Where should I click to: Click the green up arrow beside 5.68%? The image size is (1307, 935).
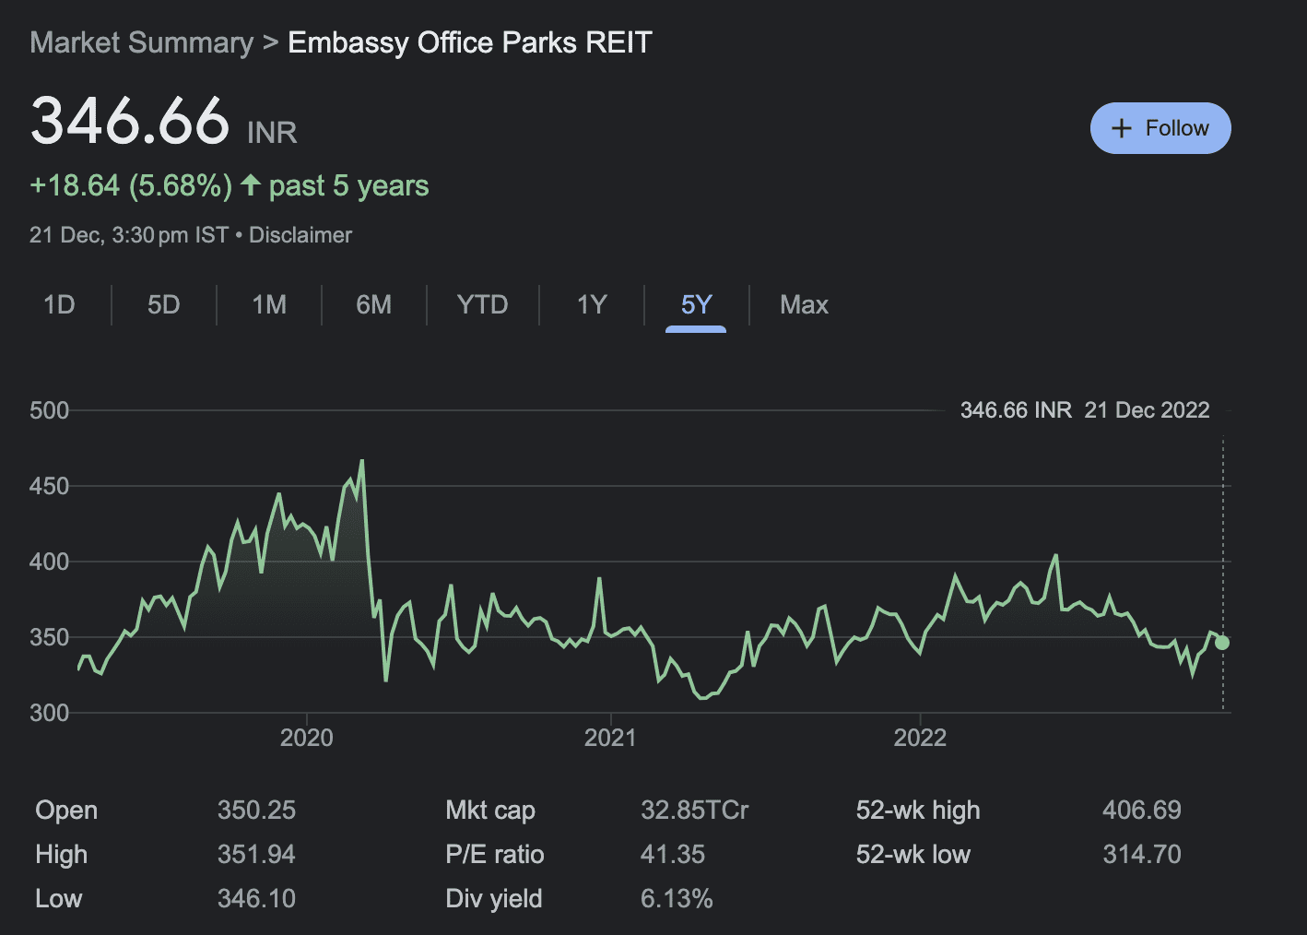pos(251,184)
